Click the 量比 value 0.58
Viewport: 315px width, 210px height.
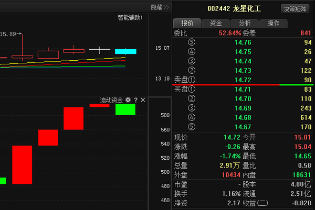click(x=304, y=165)
